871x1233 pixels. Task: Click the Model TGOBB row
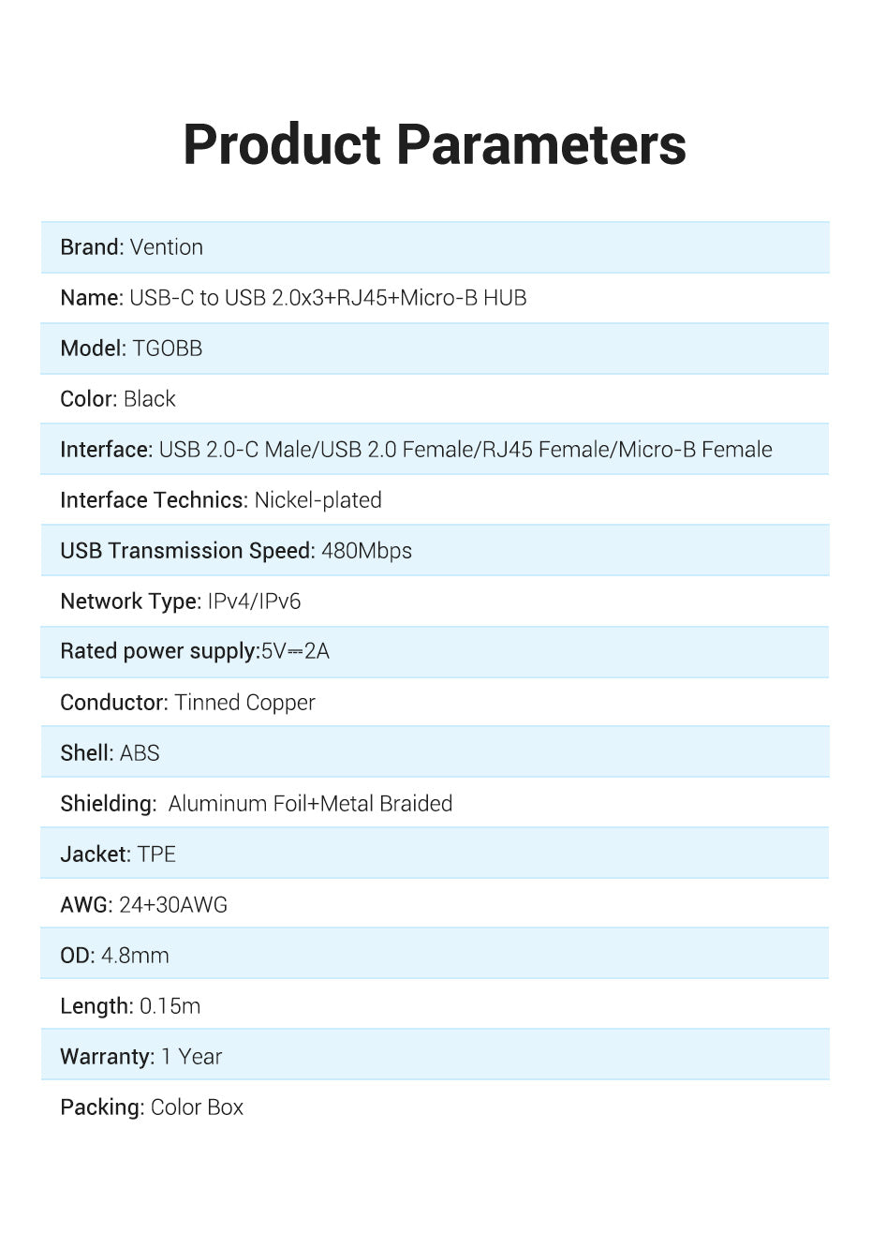coord(131,349)
